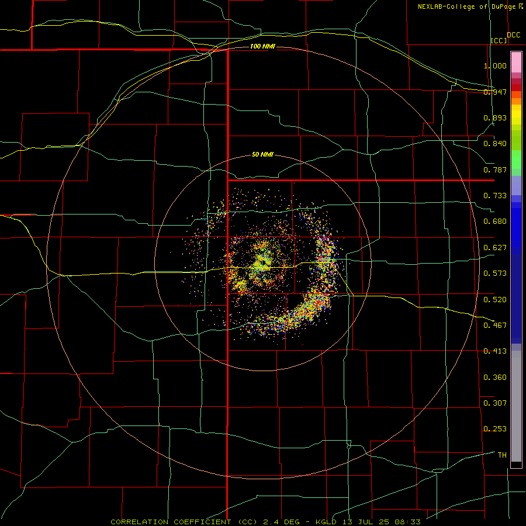
Task: Click the 0.253 scale value
Action: (x=495, y=429)
